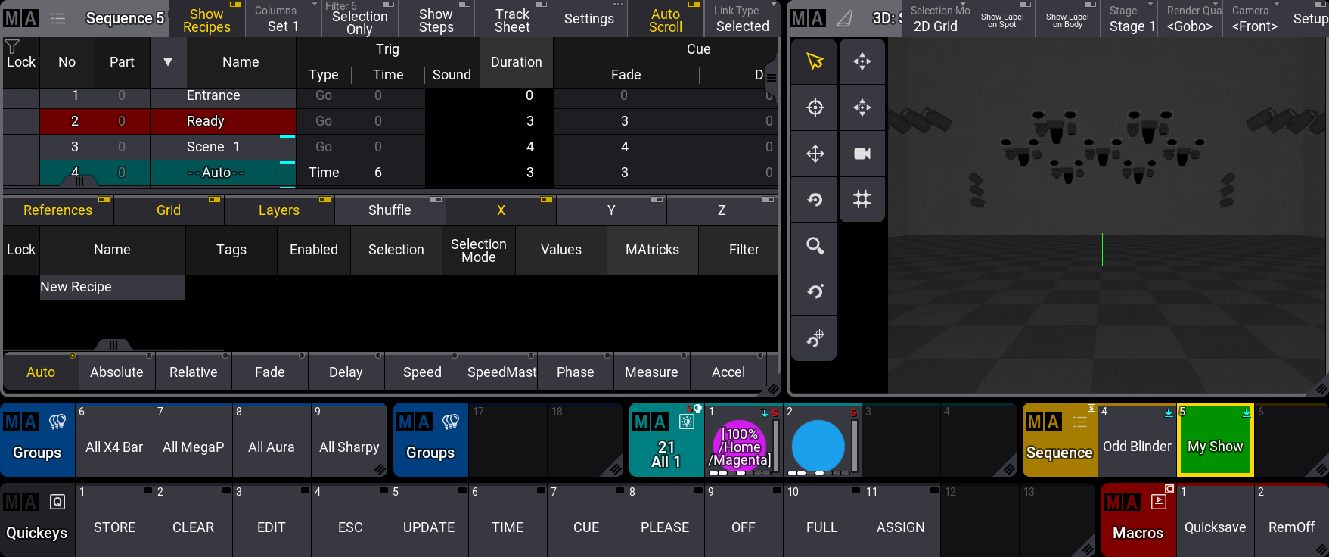This screenshot has width=1329, height=557.
Task: Toggle Show Recipes option
Action: click(x=206, y=19)
